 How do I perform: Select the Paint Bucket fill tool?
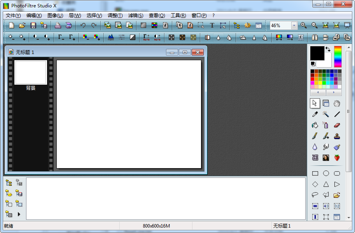[315, 125]
